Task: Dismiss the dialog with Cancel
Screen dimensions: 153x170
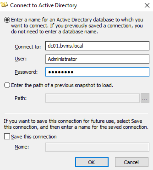Action: click(131, 162)
